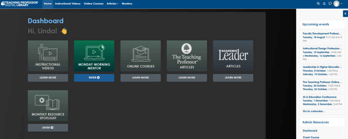Open the notifications bell icon
This screenshot has width=348, height=139.
[x=324, y=3]
